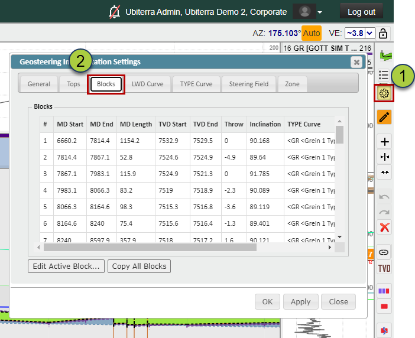Click the right arrow of horizontal scrollbar

tap(330, 247)
